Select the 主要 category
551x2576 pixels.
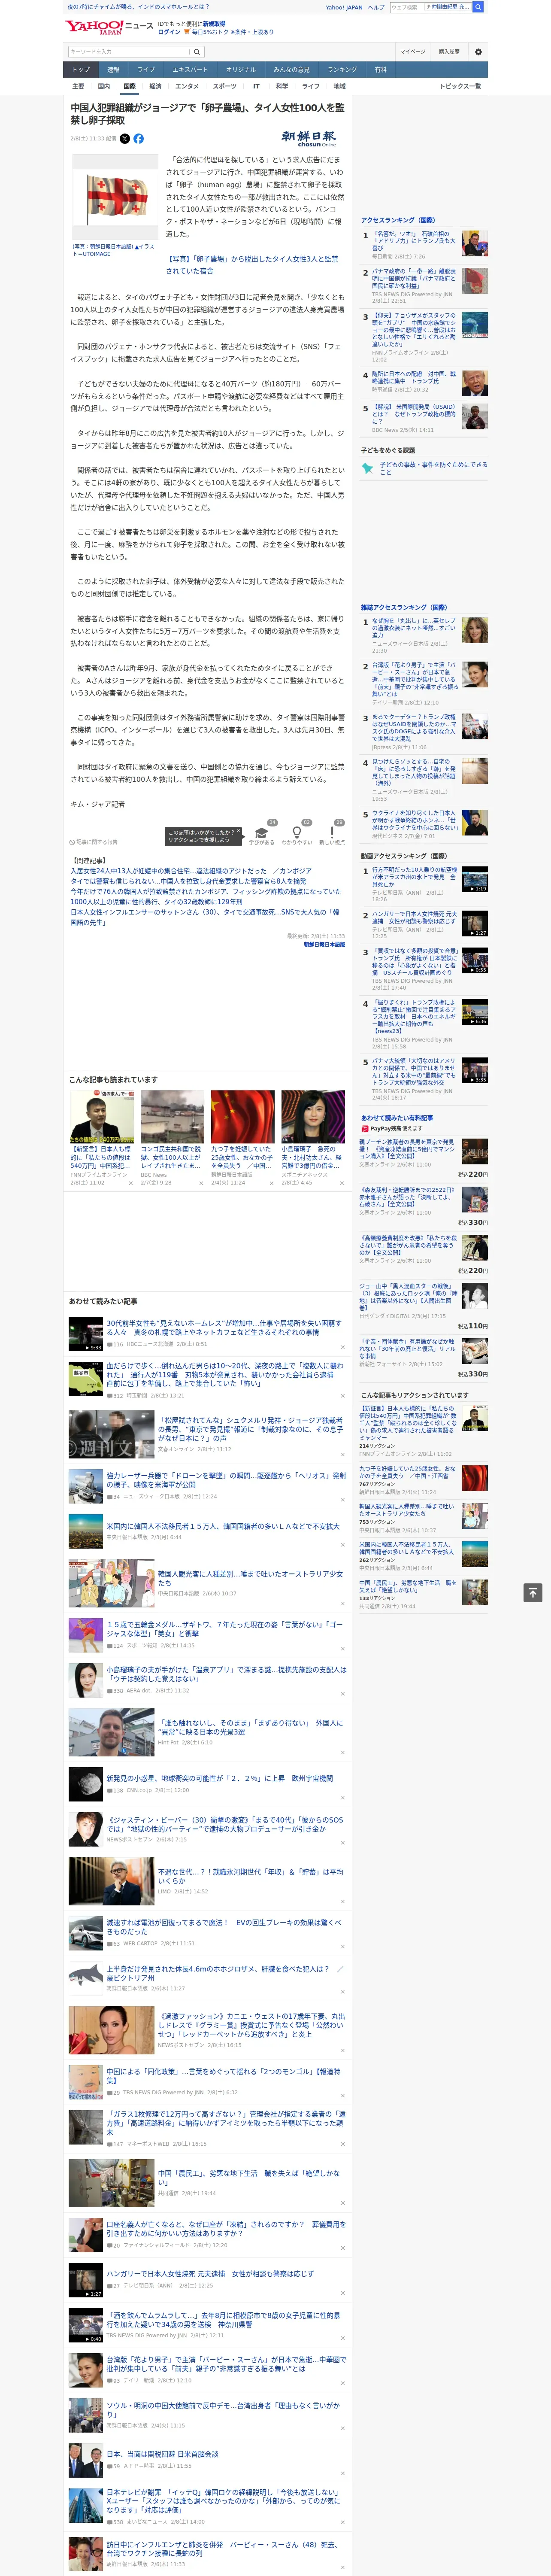click(78, 86)
